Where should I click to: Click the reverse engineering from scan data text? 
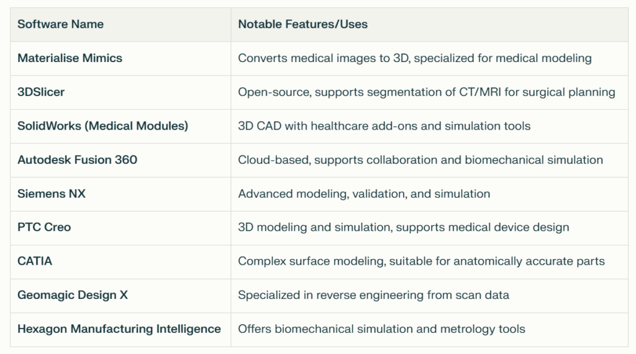coord(373,295)
